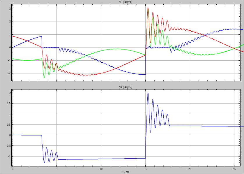Click the y-axis label 2 on V4 plot
This screenshot has height=174, width=244.
[x=10, y=93]
